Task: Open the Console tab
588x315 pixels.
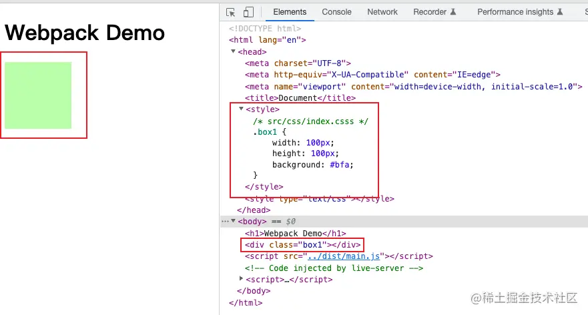Action: [x=336, y=12]
